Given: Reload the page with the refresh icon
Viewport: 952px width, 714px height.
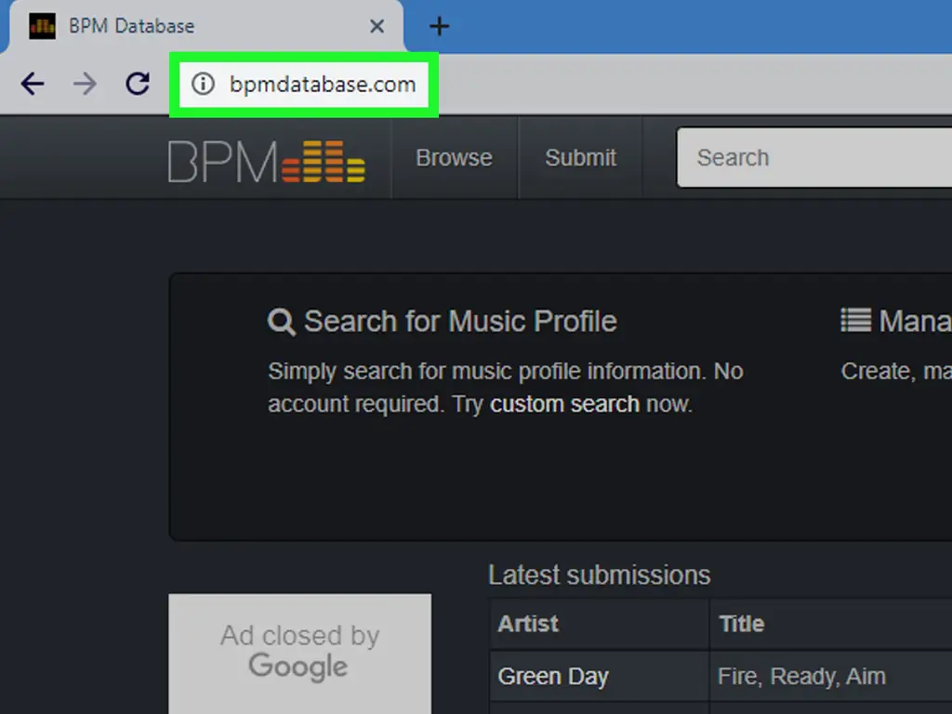Looking at the screenshot, I should (x=138, y=84).
